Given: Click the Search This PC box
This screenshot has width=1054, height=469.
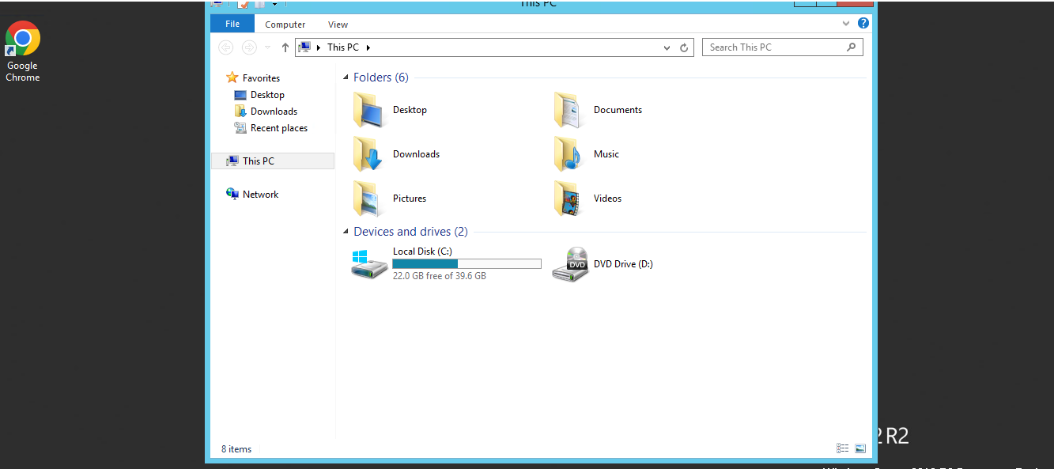Looking at the screenshot, I should (x=775, y=47).
